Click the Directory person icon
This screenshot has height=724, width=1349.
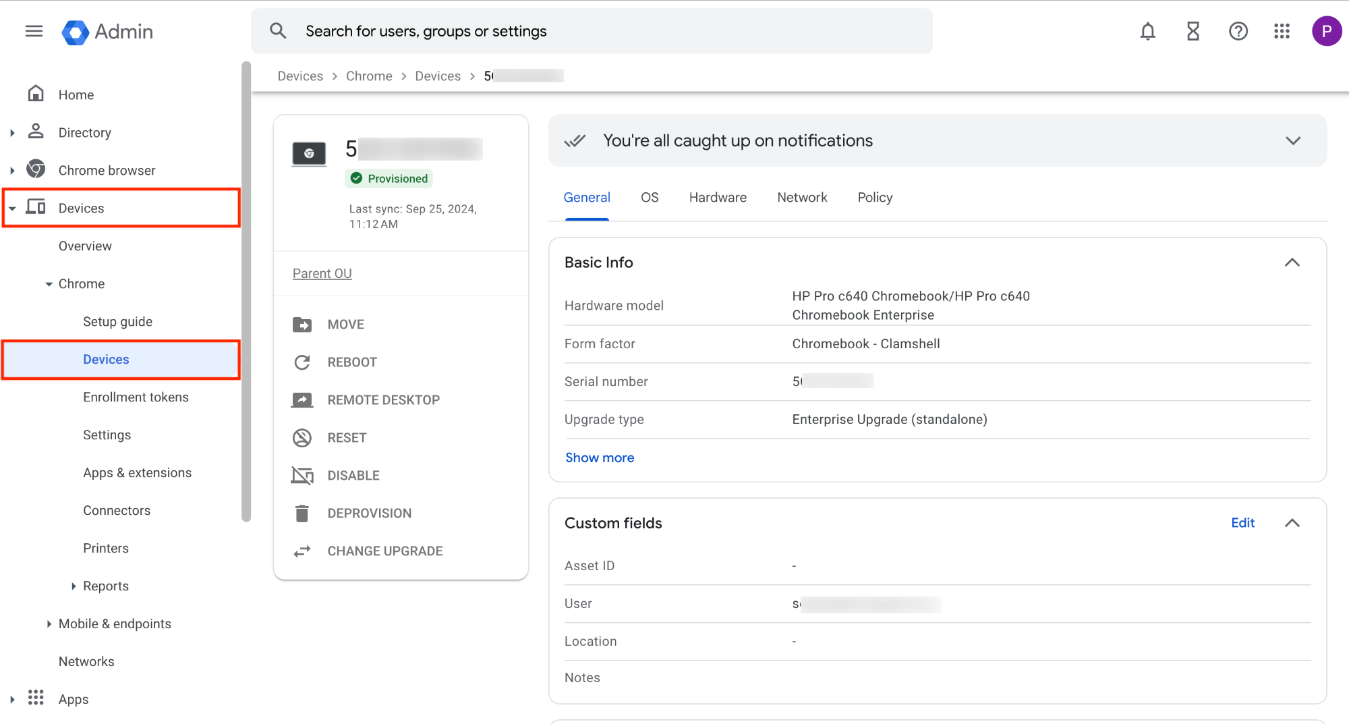point(36,132)
